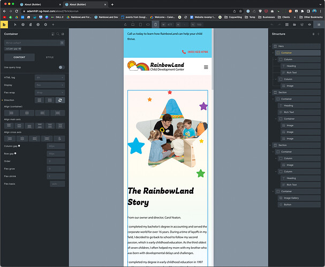This screenshot has height=267, width=325.
Task: Select the Button element in Structure
Action: pyautogui.click(x=299, y=204)
